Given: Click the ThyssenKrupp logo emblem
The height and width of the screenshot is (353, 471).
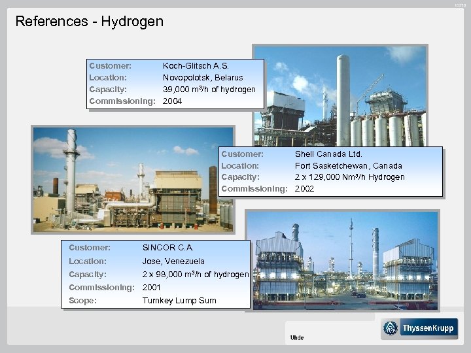Looking at the screenshot, I should coord(391,328).
